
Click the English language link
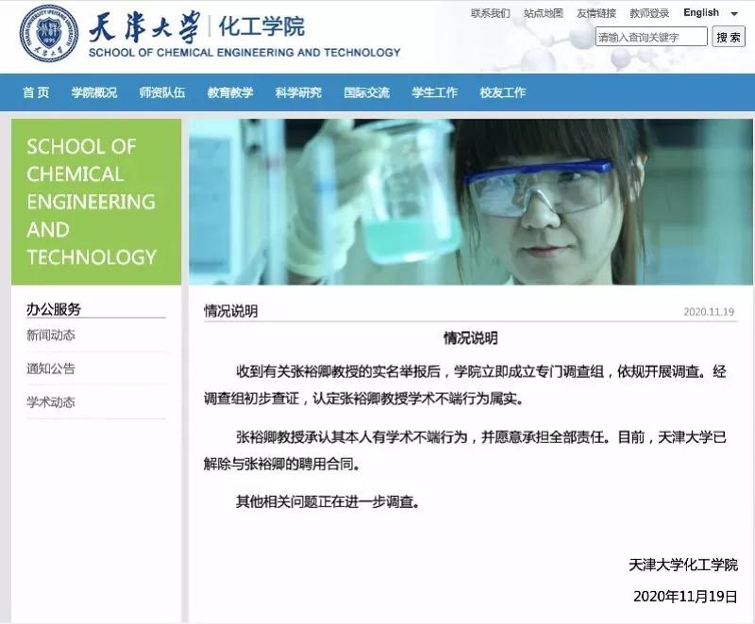tap(701, 12)
